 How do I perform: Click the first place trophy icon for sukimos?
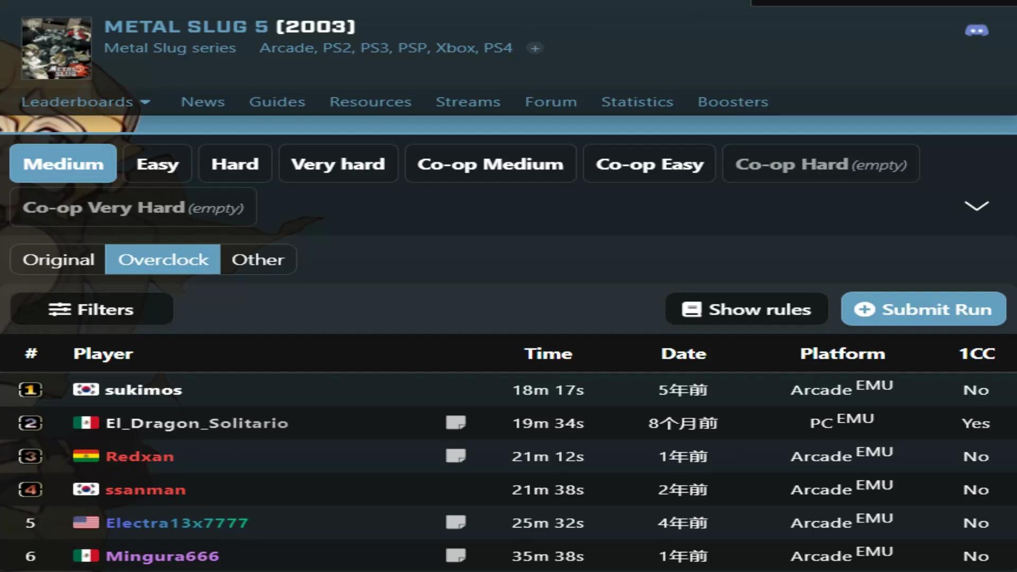point(30,390)
